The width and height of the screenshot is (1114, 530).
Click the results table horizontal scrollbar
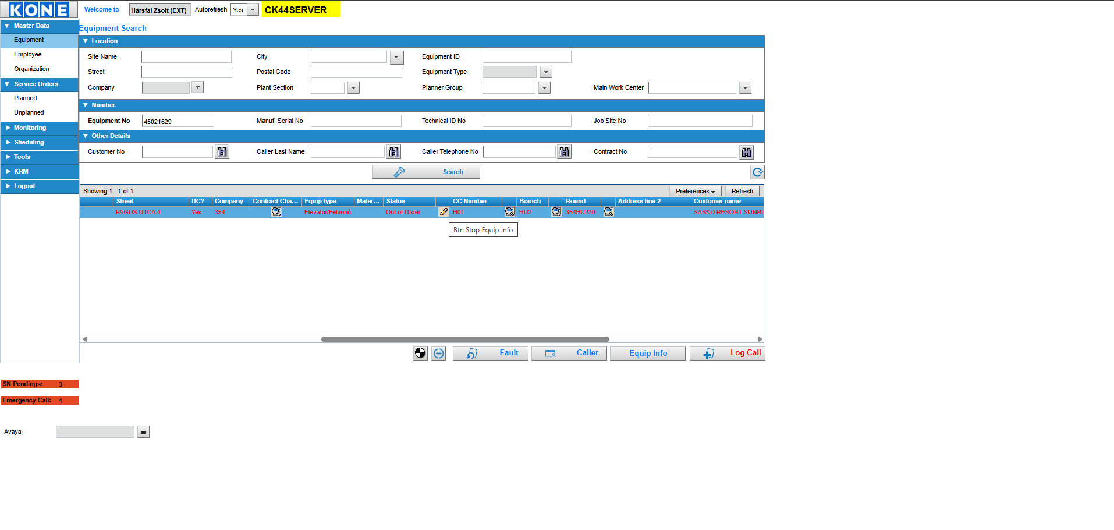click(x=464, y=339)
